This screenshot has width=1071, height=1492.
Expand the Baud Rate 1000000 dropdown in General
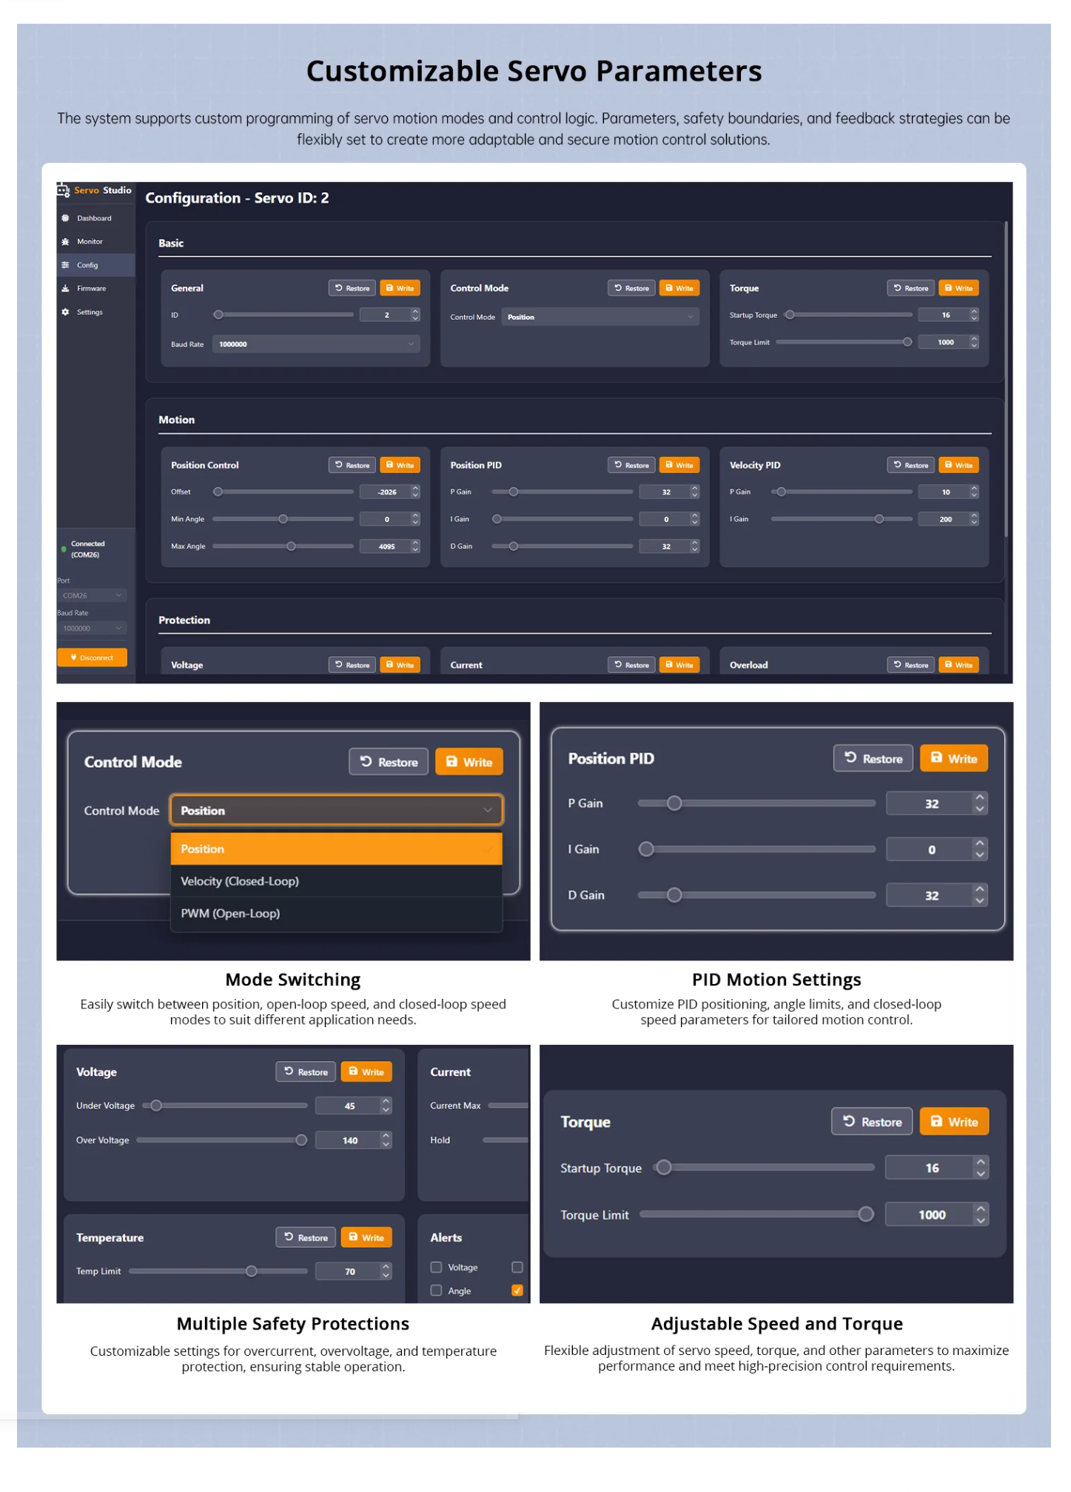316,344
